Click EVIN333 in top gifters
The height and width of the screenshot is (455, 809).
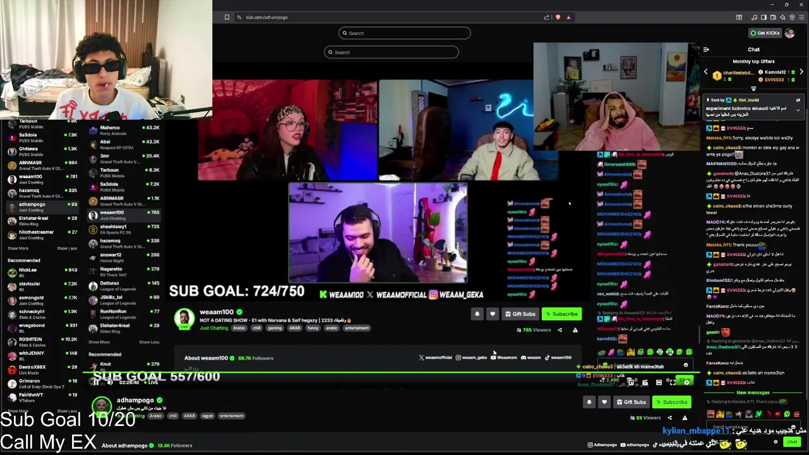click(774, 80)
